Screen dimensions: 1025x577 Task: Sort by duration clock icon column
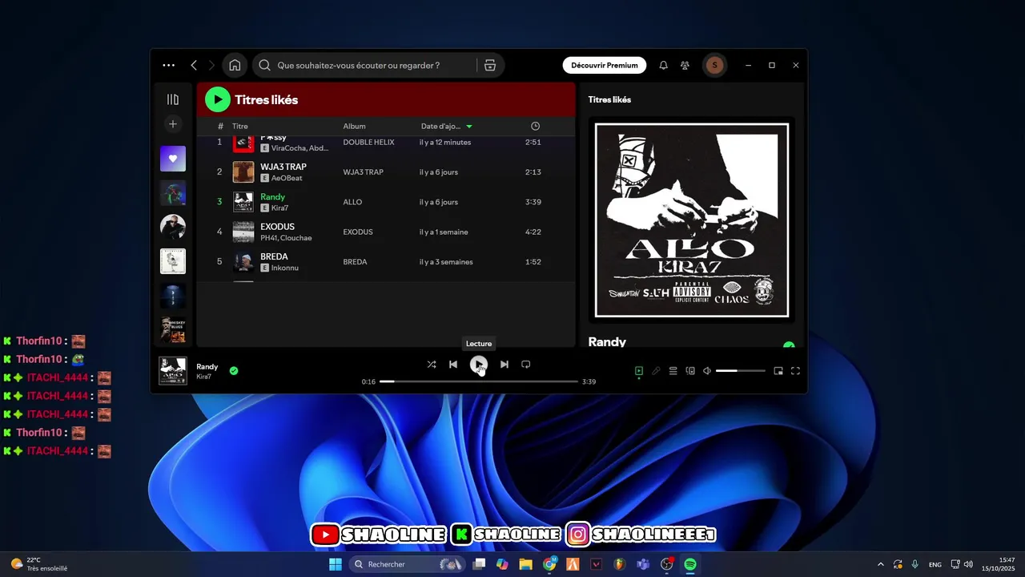point(535,126)
